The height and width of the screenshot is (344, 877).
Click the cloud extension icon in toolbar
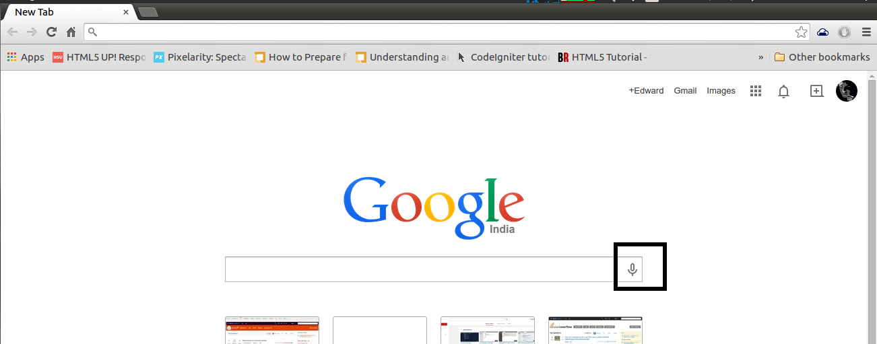[x=823, y=32]
